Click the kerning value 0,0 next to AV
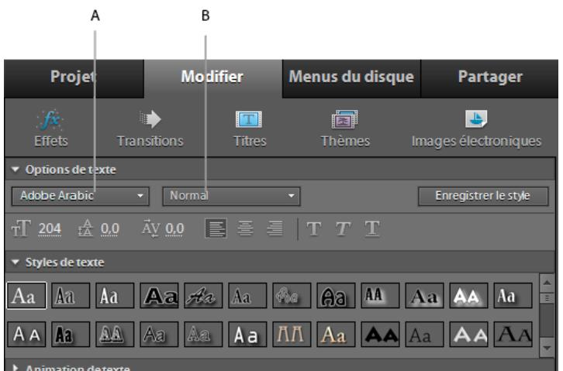 point(174,228)
